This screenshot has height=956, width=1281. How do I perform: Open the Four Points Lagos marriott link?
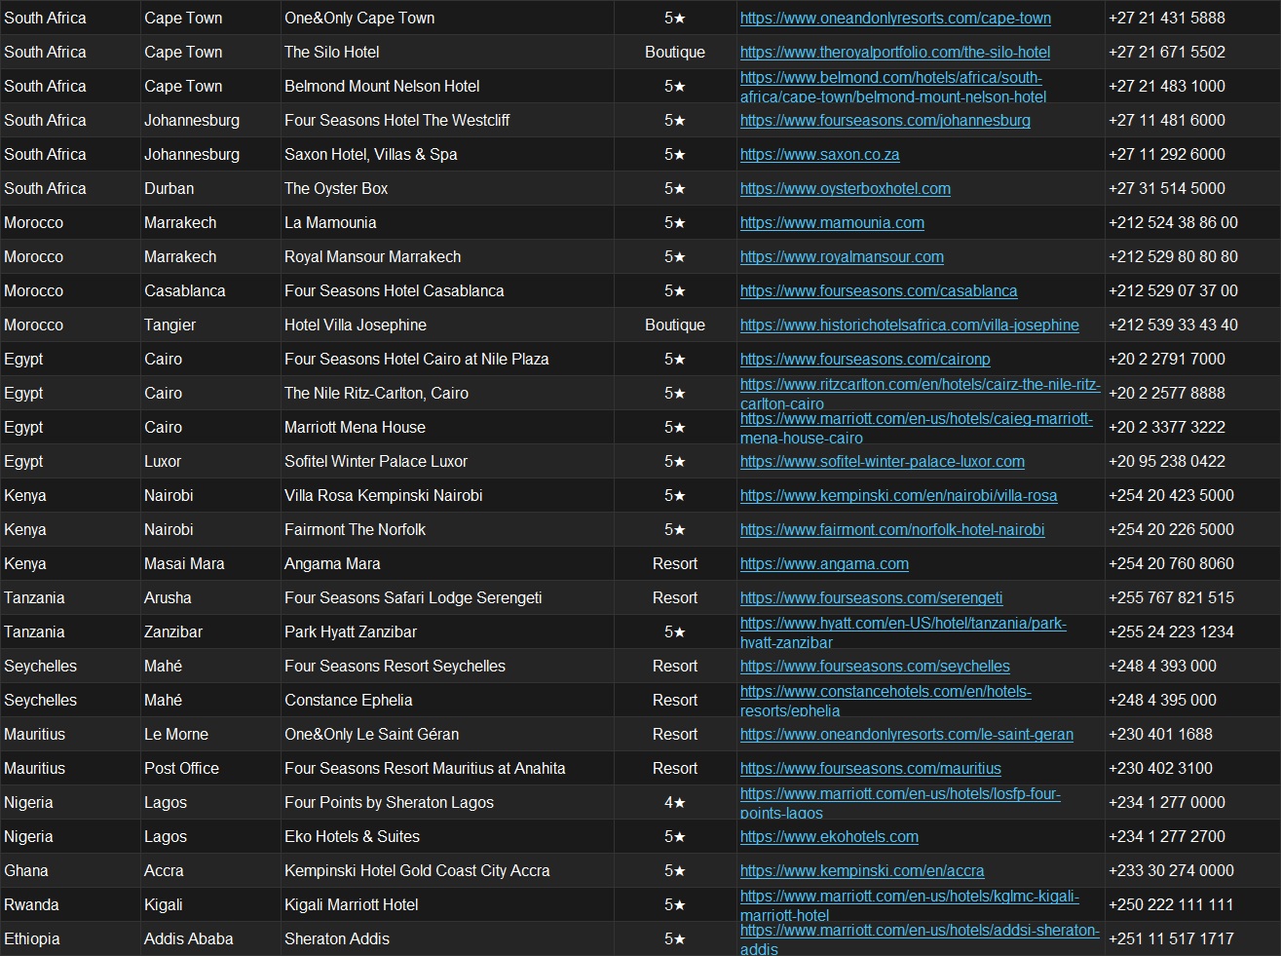click(900, 803)
